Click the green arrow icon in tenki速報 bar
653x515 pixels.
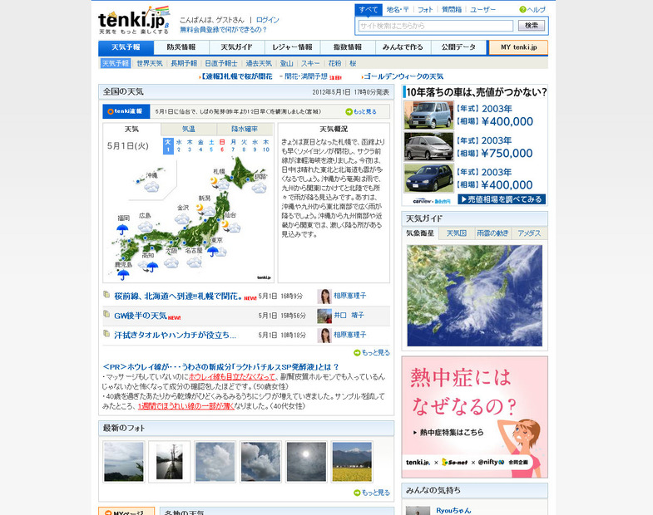(x=349, y=112)
